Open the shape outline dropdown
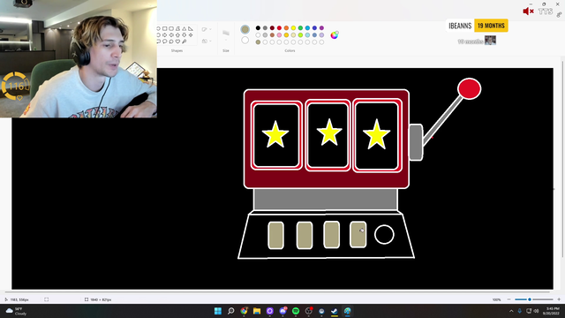565x318 pixels. click(x=207, y=29)
